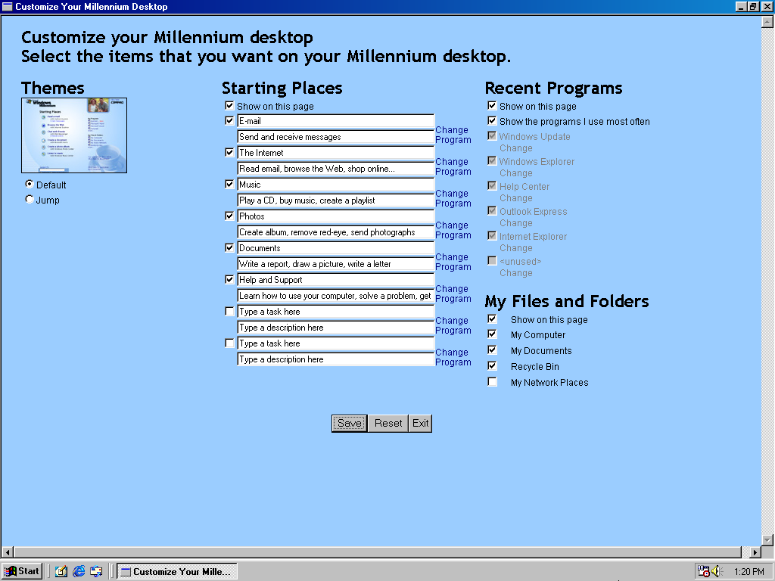
Task: Click Change under Windows Explorer
Action: click(516, 173)
